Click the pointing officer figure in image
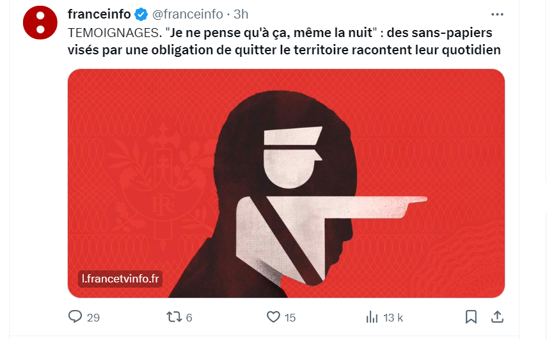 tap(328, 206)
